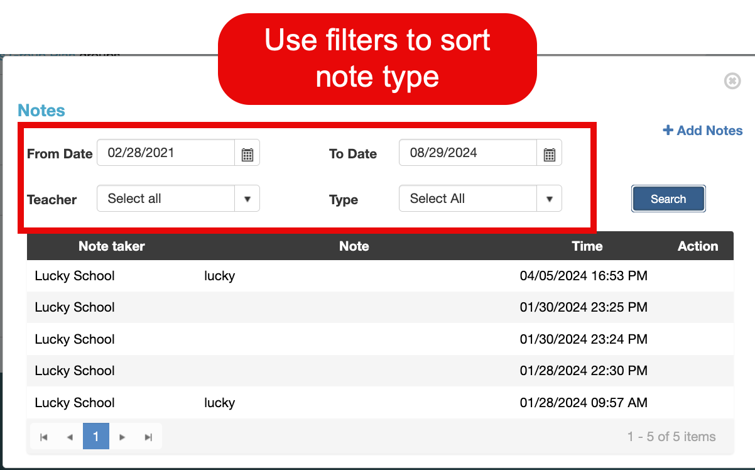
Task: Expand the Type dropdown arrow
Action: [x=550, y=199]
